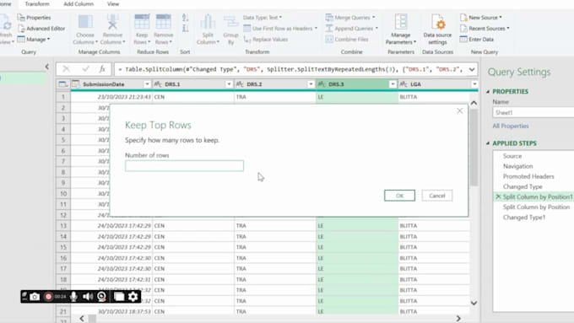
Task: Click the All Properties link
Action: coord(511,126)
